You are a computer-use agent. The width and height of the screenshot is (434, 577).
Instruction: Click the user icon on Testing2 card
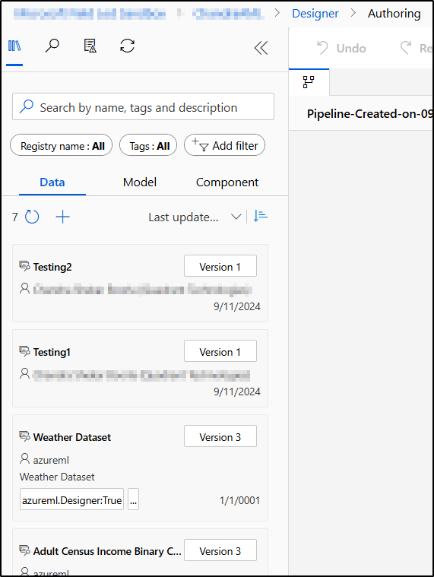pyautogui.click(x=24, y=288)
